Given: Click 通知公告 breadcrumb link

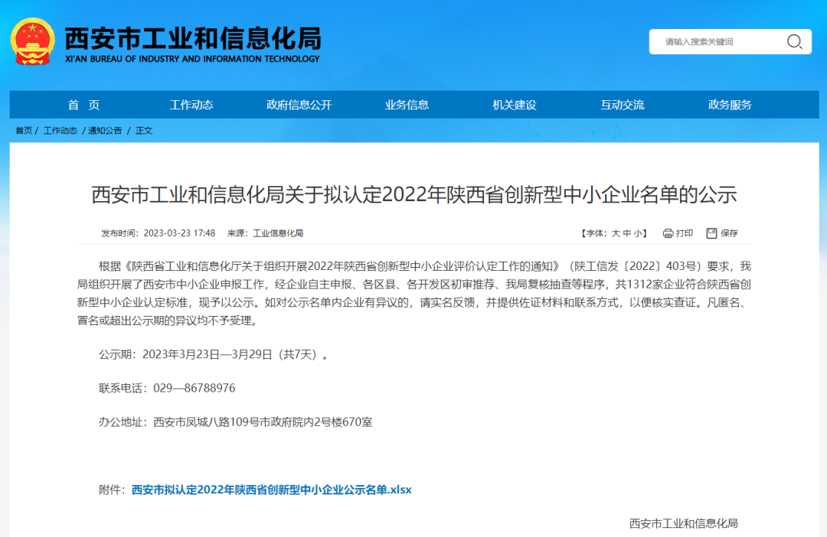Looking at the screenshot, I should pos(105,131).
